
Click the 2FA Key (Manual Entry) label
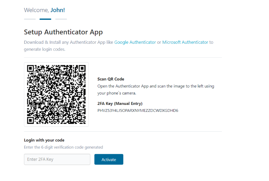point(120,104)
